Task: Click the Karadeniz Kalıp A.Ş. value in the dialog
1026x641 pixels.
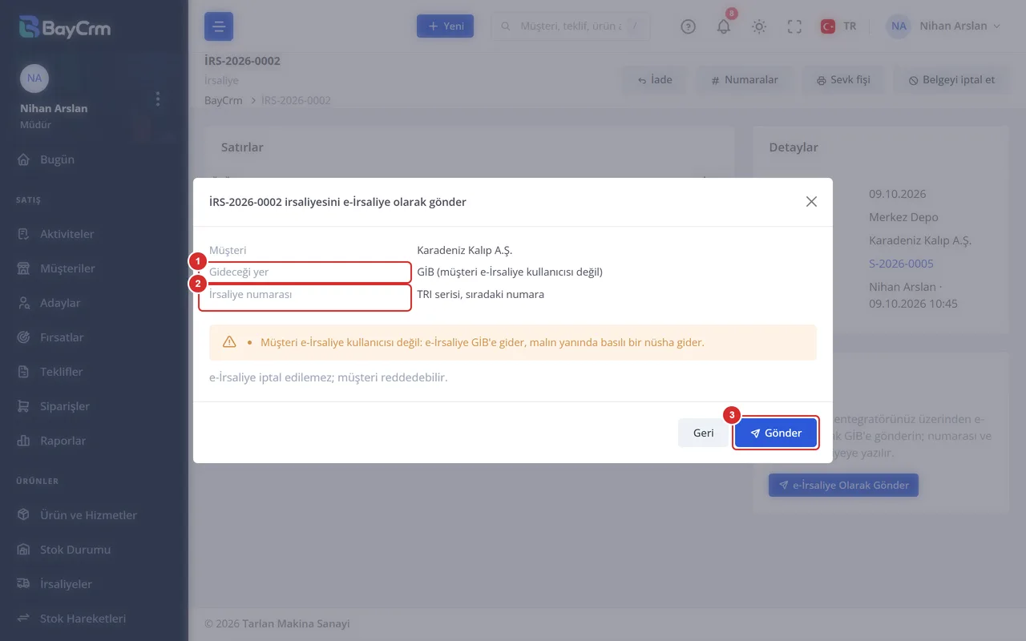Action: coord(464,250)
